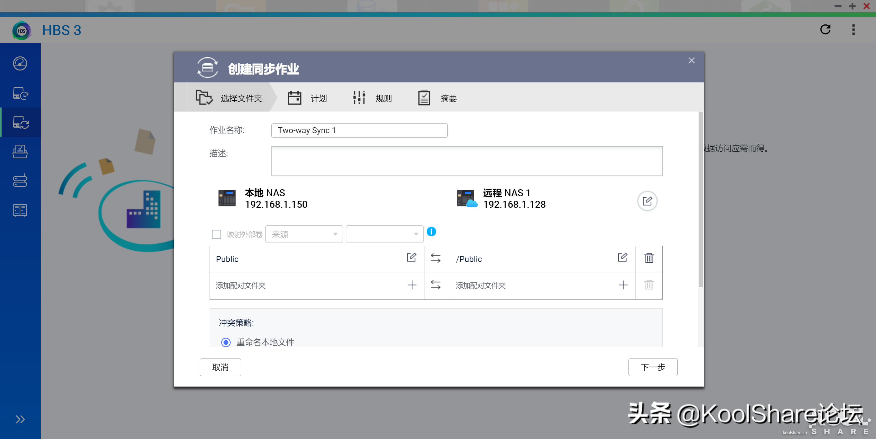Enable the 映射外部卷 checkbox
Viewport: 876px width, 439px height.
pos(216,234)
